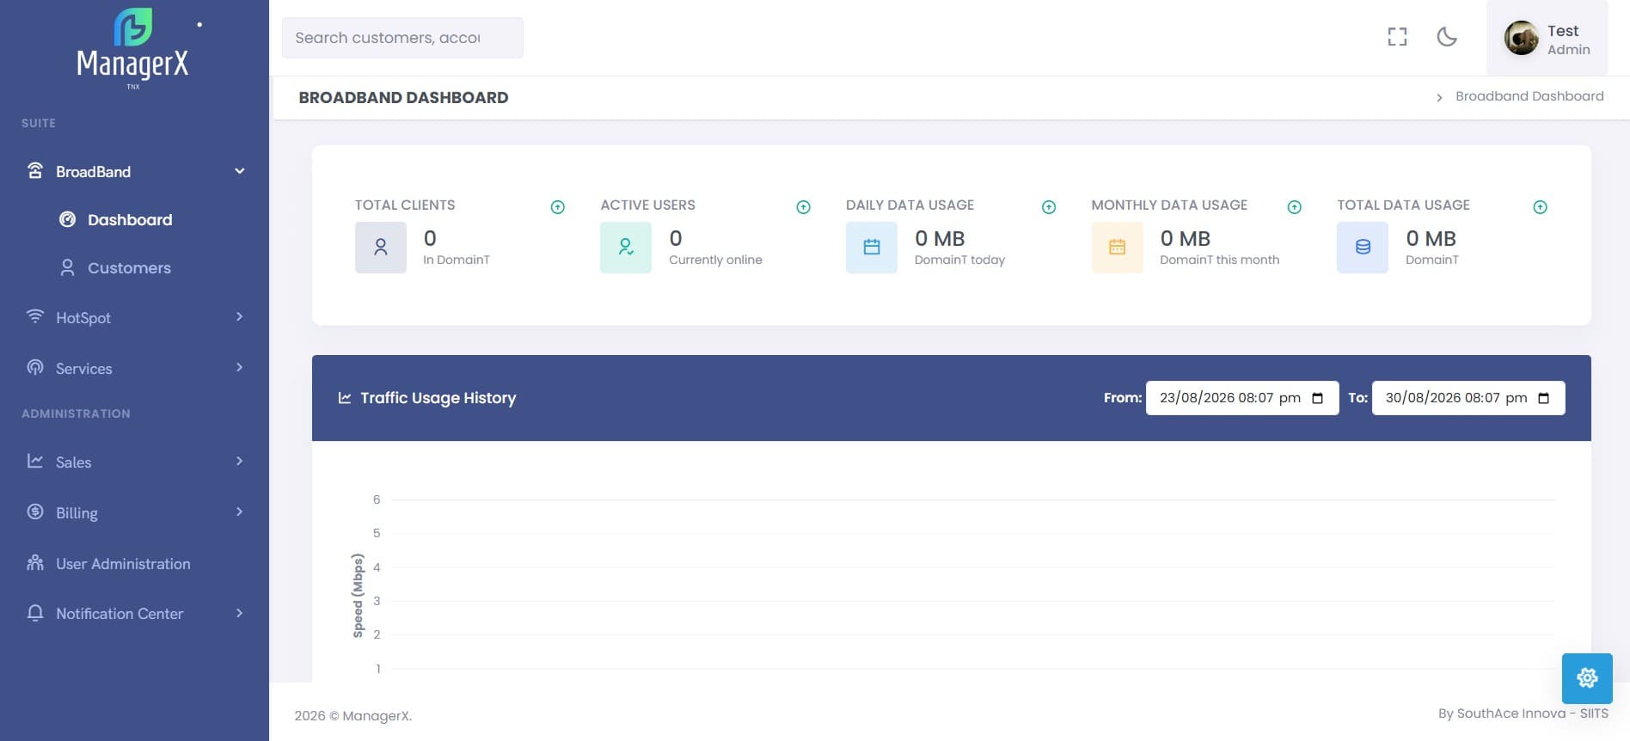Screen dimensions: 1630x741
Task: Click the HotSpot wifi icon
Action: tap(35, 316)
